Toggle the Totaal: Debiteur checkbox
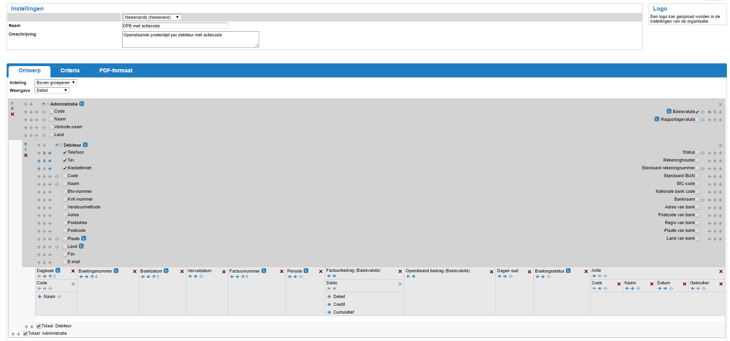Image resolution: width=730 pixels, height=341 pixels. click(x=39, y=326)
